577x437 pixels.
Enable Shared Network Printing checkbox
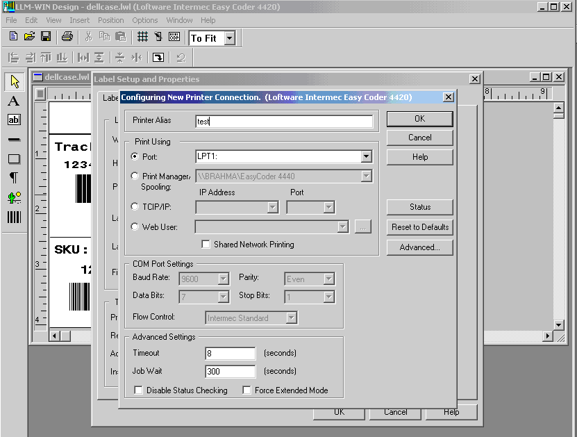coord(206,245)
